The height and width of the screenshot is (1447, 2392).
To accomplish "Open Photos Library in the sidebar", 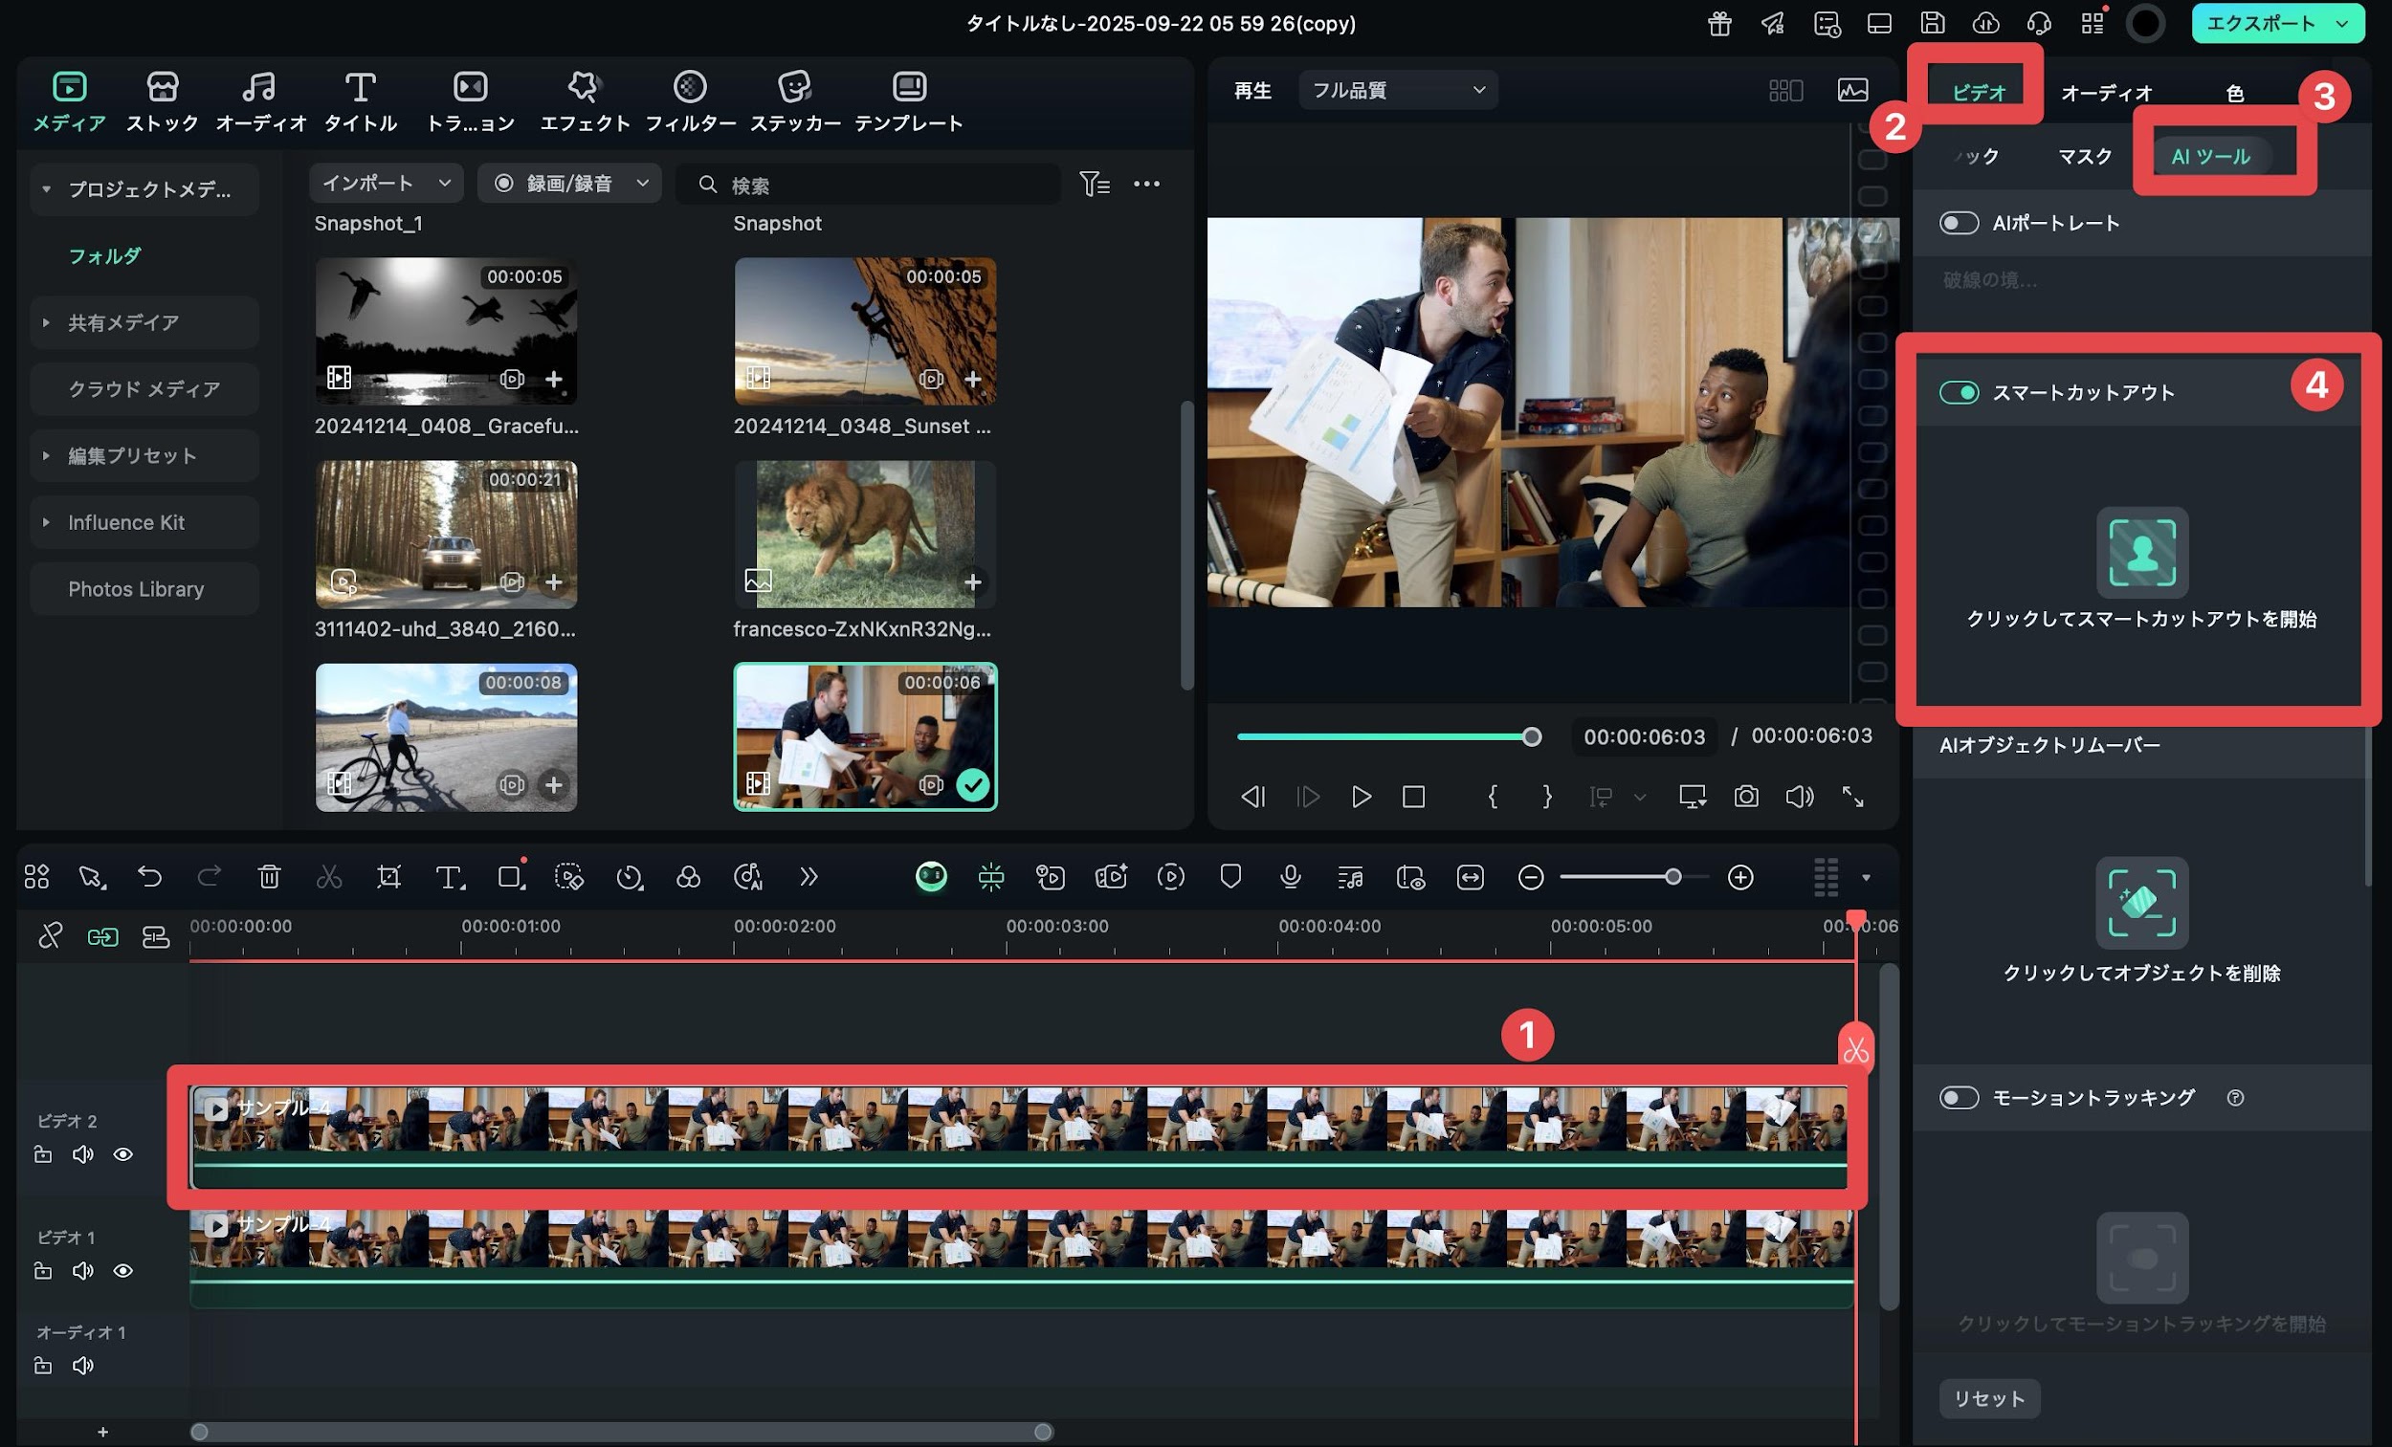I will (x=144, y=589).
